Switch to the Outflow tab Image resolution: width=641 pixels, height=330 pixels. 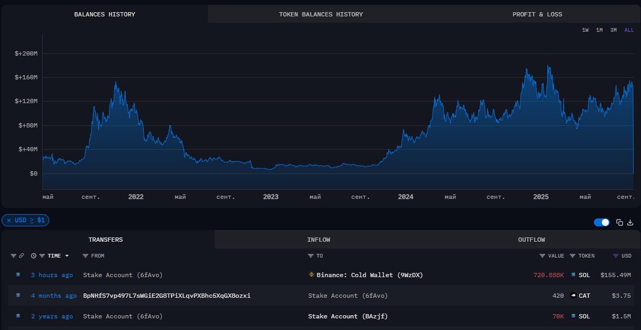tap(532, 240)
